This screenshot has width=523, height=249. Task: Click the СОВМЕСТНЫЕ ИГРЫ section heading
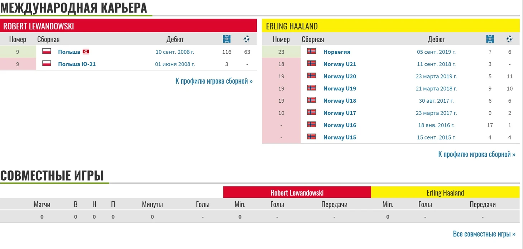52,175
